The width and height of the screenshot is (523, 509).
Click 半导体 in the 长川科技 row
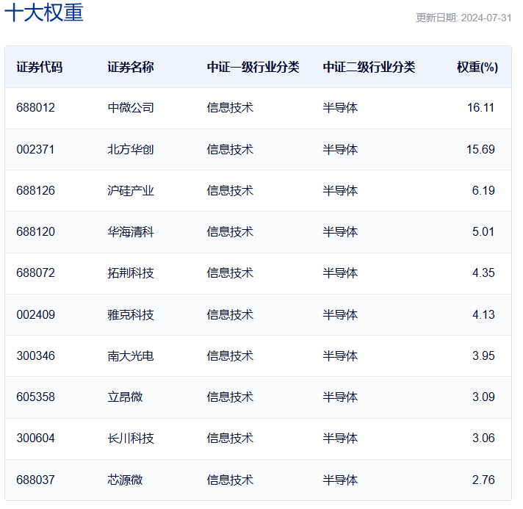point(340,438)
